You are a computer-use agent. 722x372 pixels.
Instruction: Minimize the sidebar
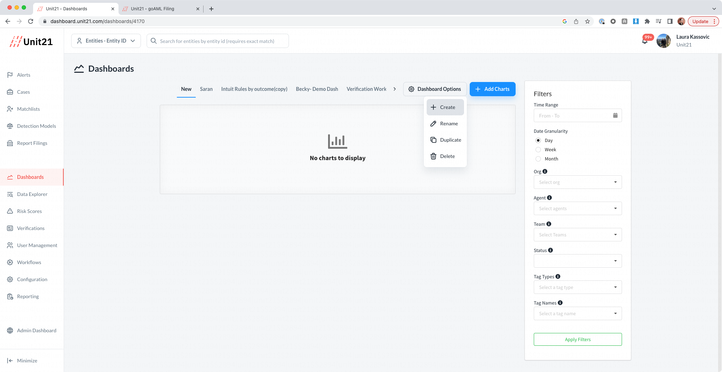click(22, 361)
